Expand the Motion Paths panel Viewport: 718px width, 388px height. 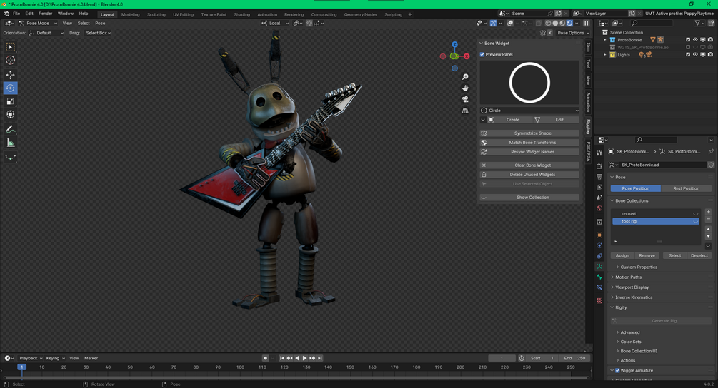[628, 277]
